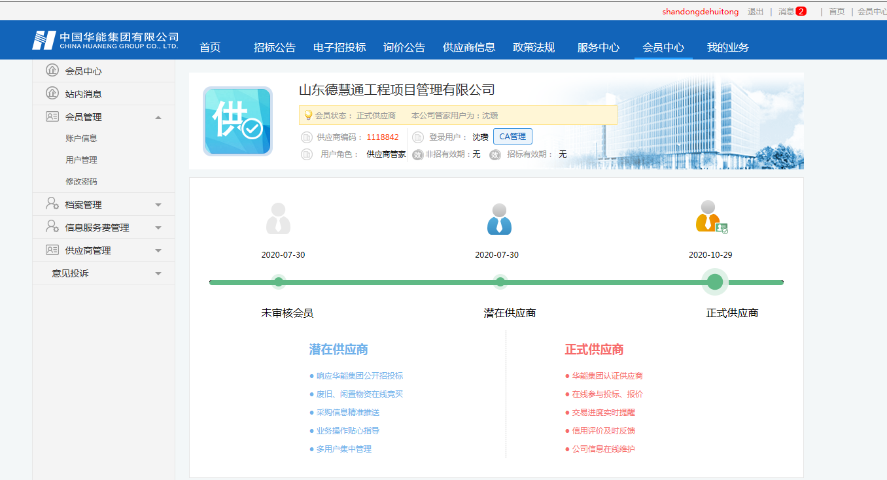Click 废旧、闲置物资在线竞买 list item

[x=360, y=394]
